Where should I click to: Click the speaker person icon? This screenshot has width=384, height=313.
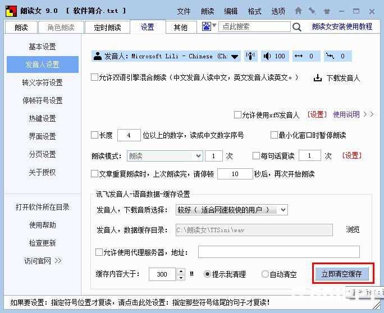(98, 56)
